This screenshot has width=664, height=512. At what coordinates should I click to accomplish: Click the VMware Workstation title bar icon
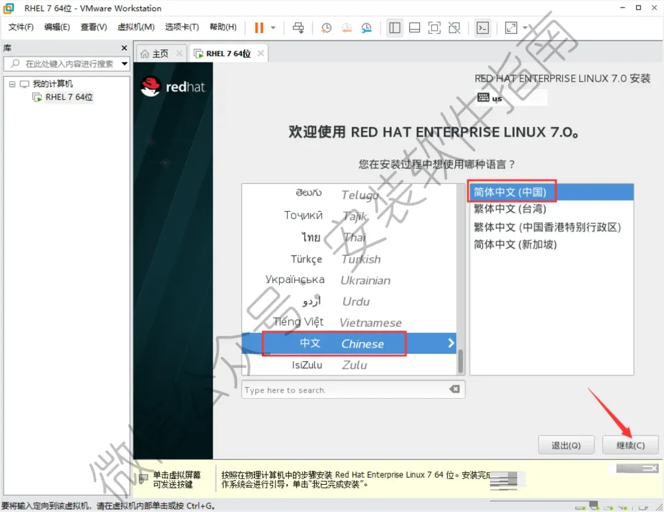tap(9, 8)
